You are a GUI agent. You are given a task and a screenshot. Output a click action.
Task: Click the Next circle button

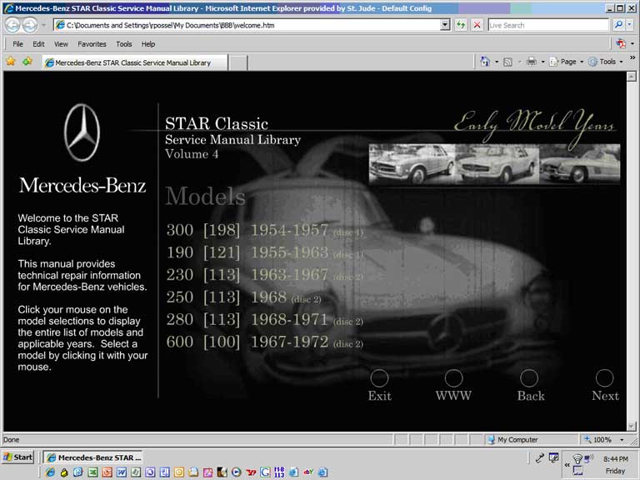(604, 378)
